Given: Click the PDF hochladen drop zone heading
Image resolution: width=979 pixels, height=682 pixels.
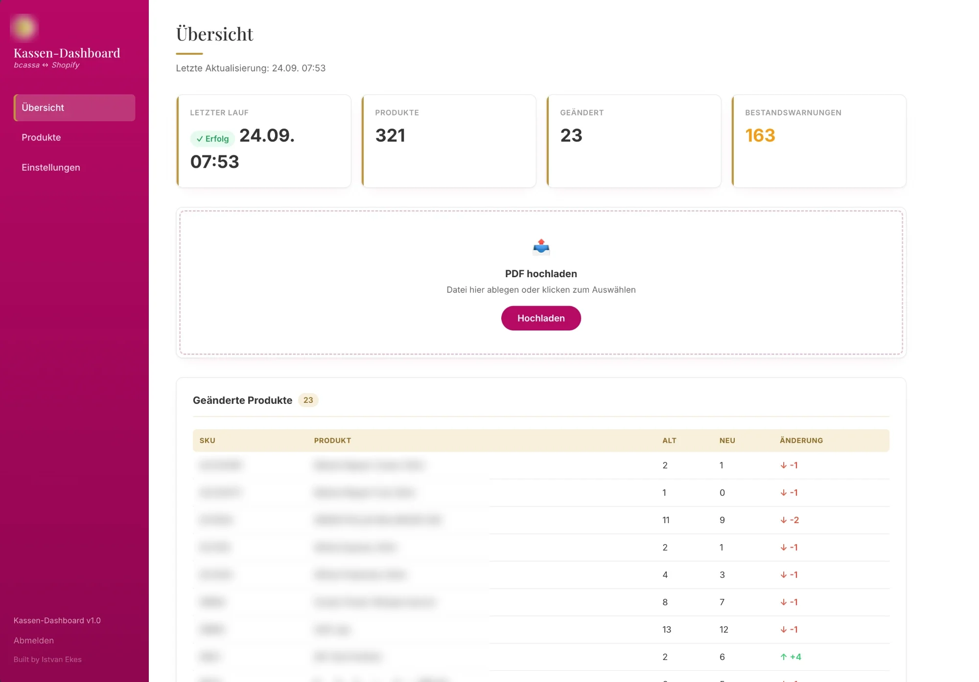Looking at the screenshot, I should (541, 274).
